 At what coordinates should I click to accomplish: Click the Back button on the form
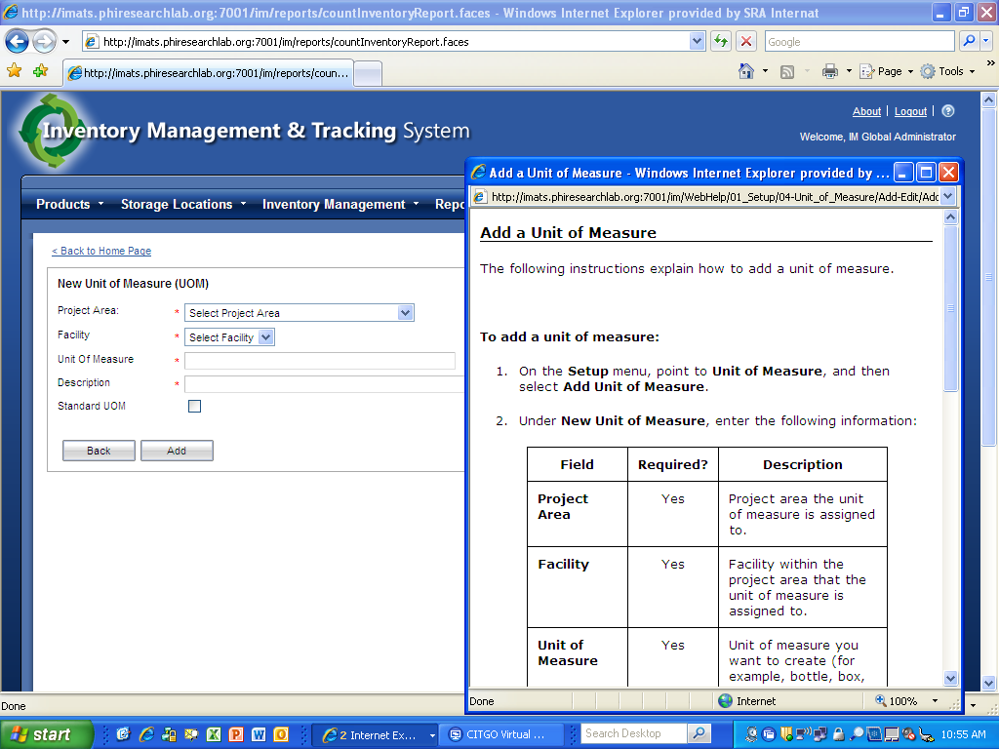tap(99, 451)
